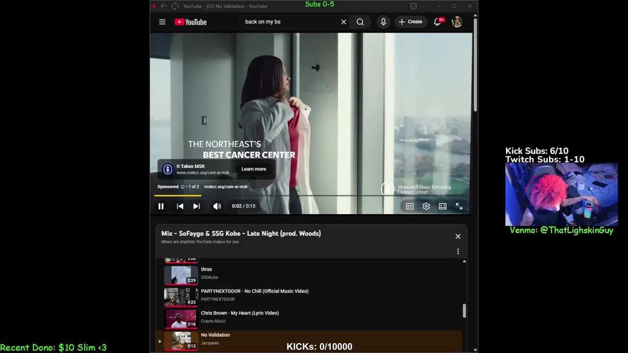Close the Mix playlist panel
This screenshot has width=628, height=353.
458,236
